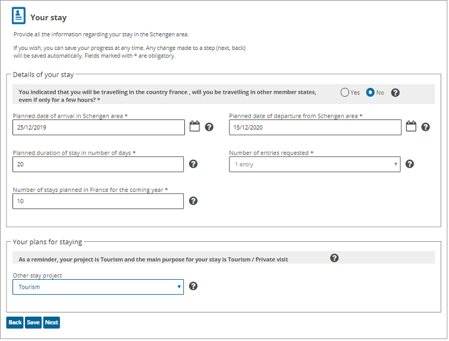Click the Your stay header document icon
The image size is (449, 341).
19,16
